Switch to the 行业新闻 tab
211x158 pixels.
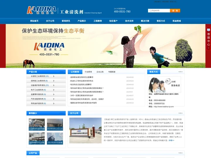pos(88,72)
